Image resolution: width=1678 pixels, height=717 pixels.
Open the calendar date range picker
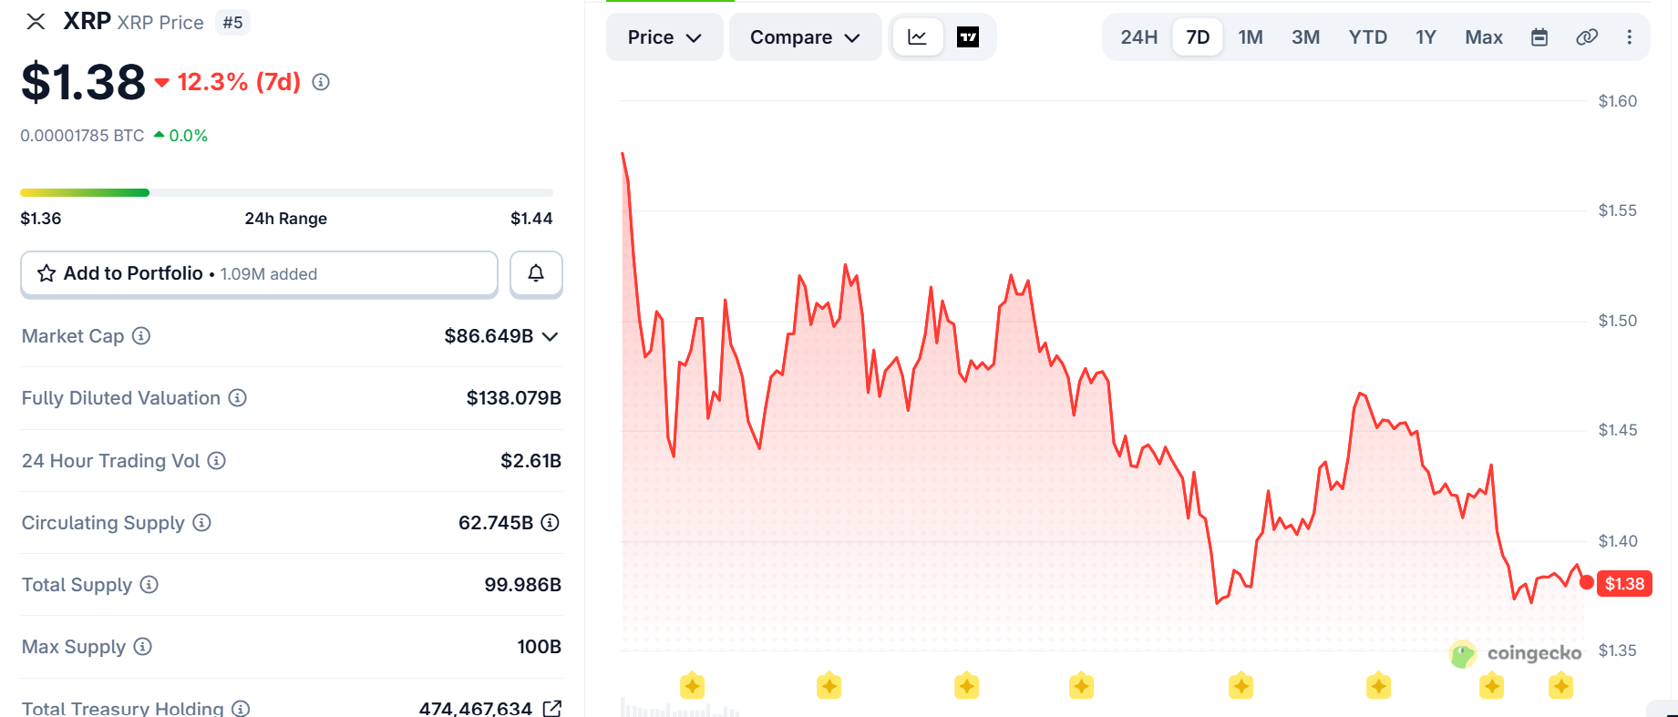(x=1539, y=37)
